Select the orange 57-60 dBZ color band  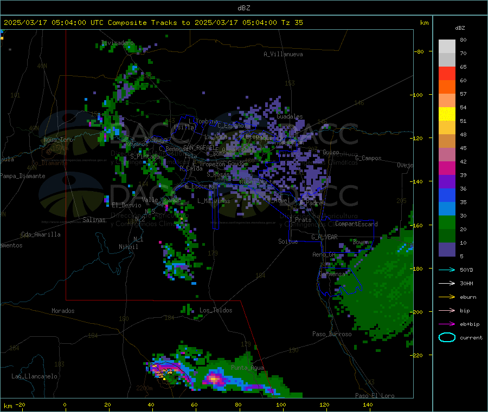tap(447, 87)
